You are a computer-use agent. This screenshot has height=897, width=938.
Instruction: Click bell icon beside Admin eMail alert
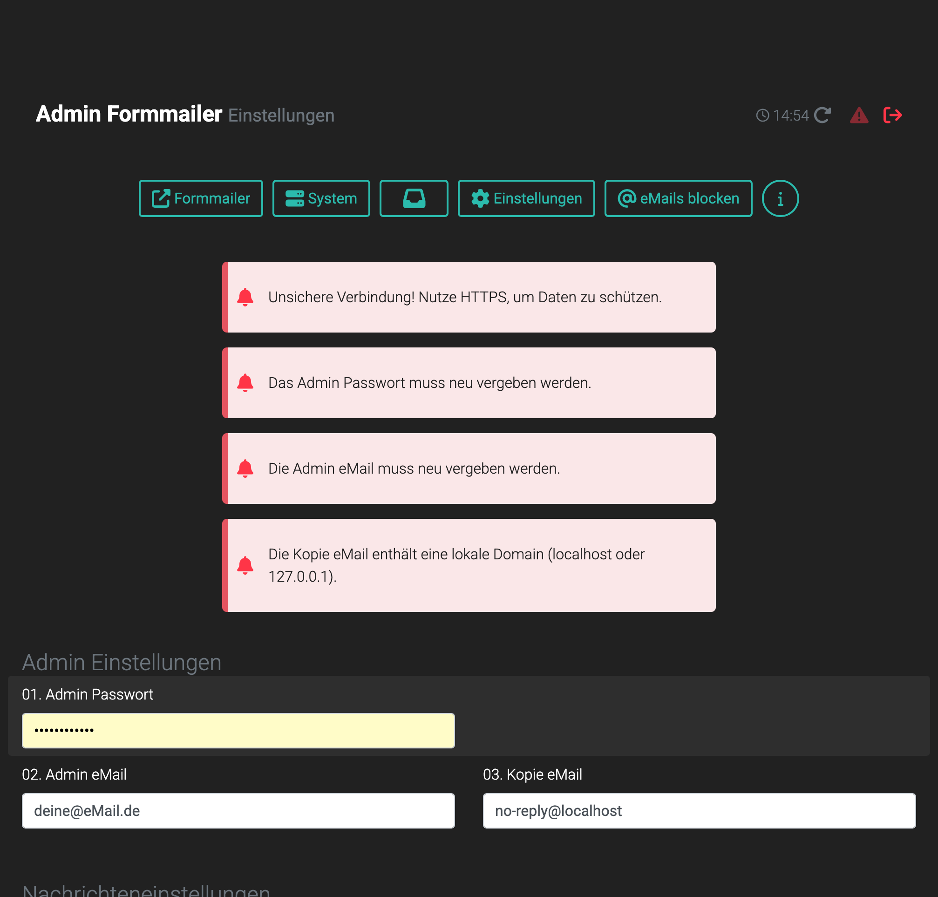pos(245,468)
